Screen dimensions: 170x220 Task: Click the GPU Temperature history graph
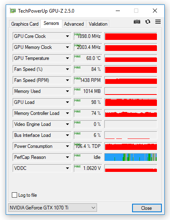[x=131, y=58]
